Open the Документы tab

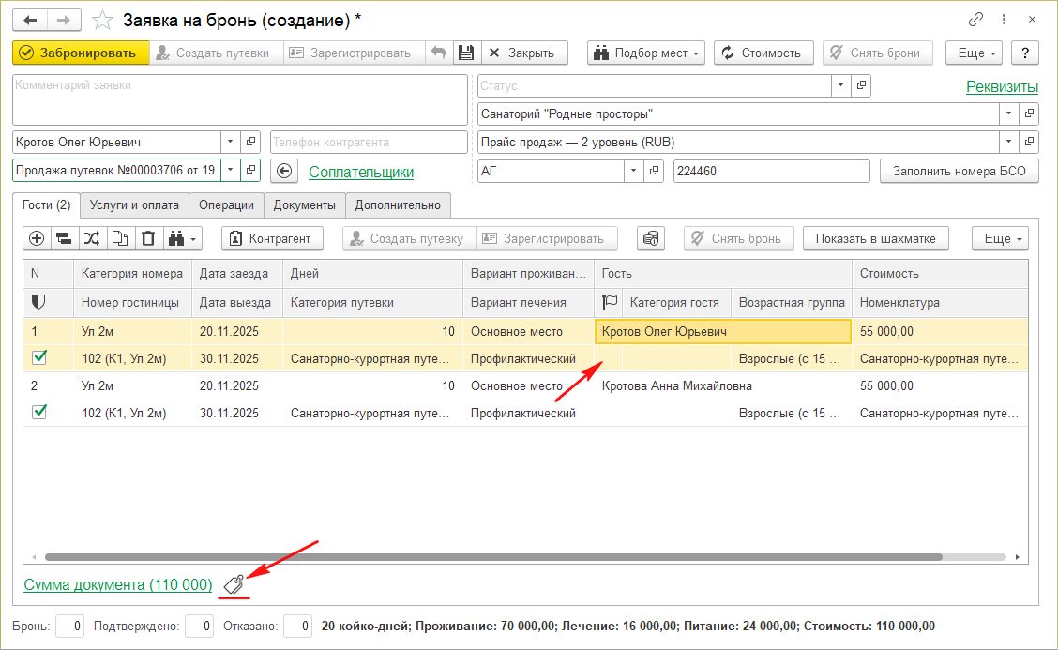point(304,204)
